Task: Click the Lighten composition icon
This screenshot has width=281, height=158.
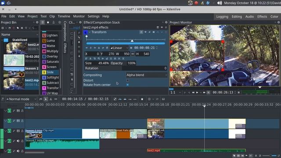Action: [44, 35]
